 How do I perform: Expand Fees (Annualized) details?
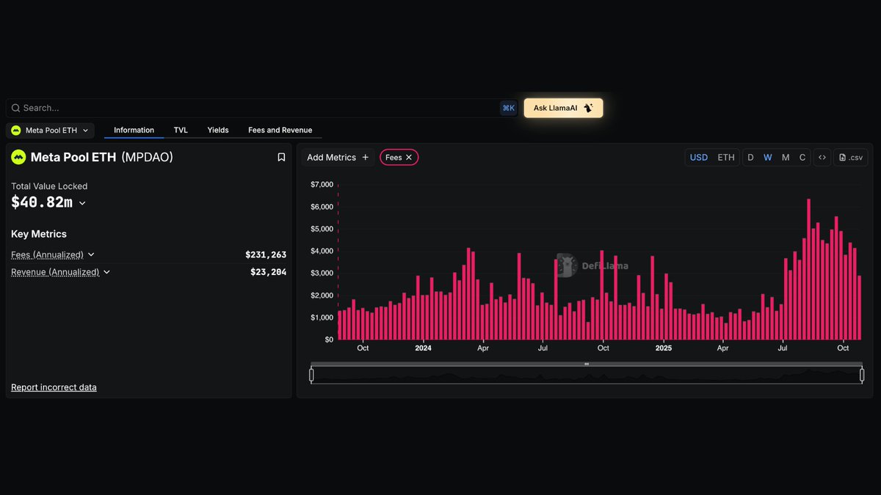click(91, 254)
